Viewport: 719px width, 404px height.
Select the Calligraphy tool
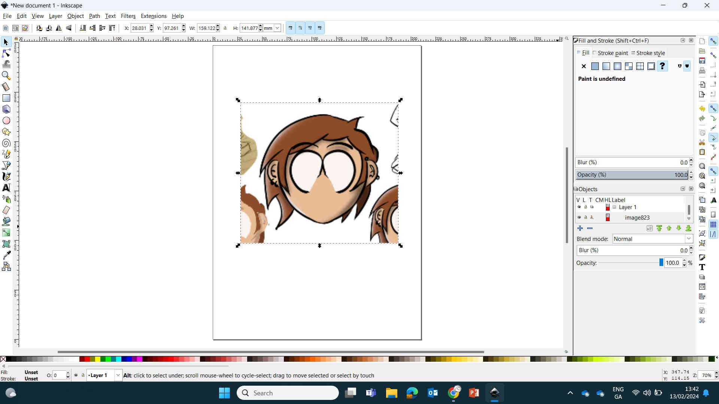(6, 177)
